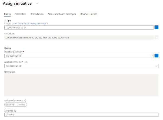Switch to the Parameters tab
The image size is (163, 120).
[20, 14]
